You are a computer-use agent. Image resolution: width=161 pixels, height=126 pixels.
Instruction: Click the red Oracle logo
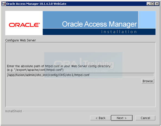[24, 25]
